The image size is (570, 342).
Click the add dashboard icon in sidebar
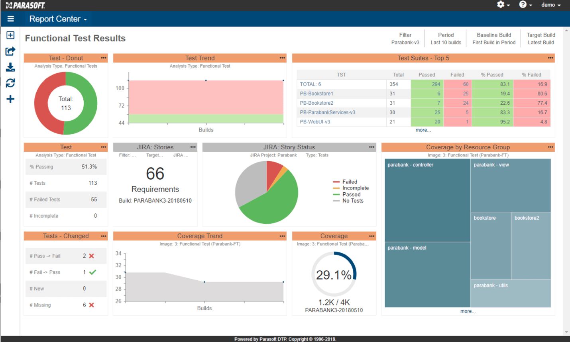[x=10, y=35]
